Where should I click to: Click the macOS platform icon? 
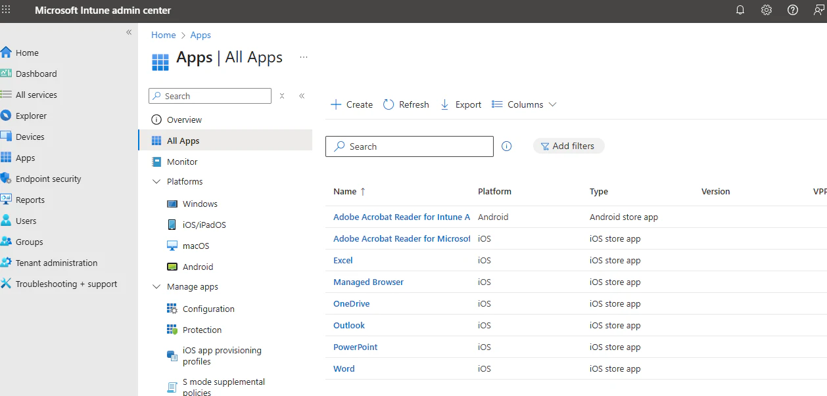pos(172,246)
